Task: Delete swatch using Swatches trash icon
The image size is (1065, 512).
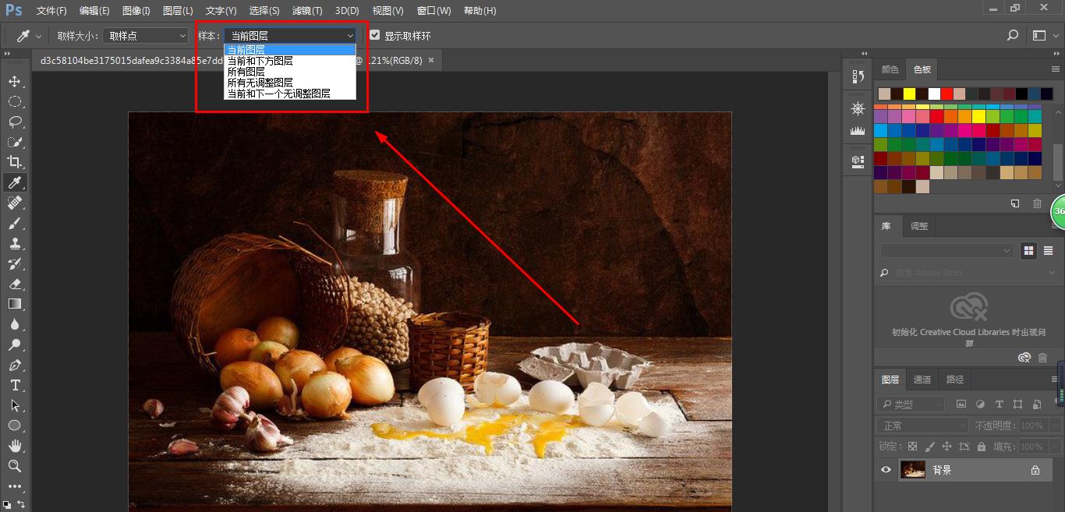Action: point(1037,203)
